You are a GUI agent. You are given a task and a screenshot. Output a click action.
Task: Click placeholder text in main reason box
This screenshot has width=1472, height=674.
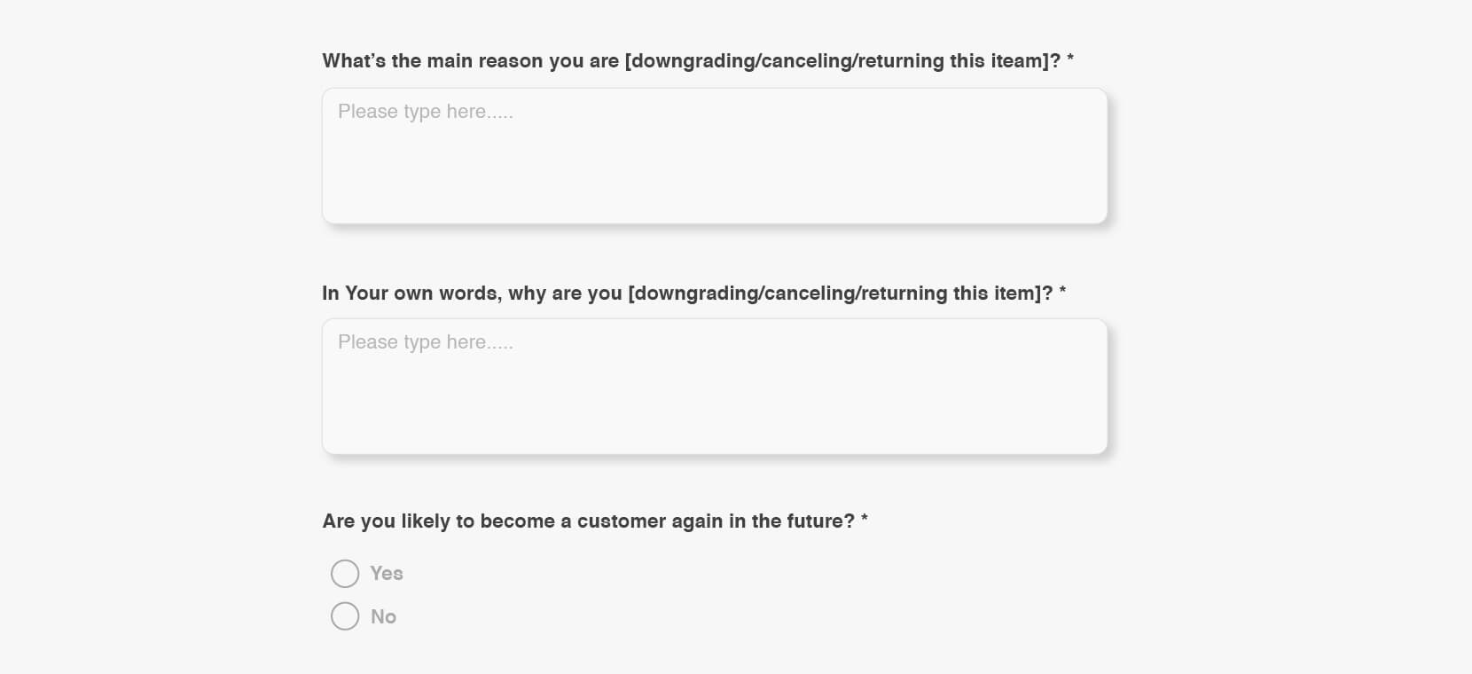pos(426,112)
